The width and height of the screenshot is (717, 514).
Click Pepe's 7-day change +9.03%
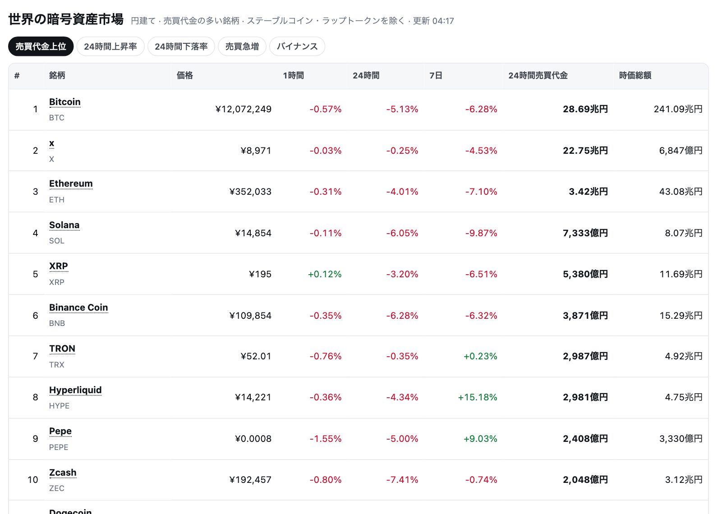coord(480,439)
